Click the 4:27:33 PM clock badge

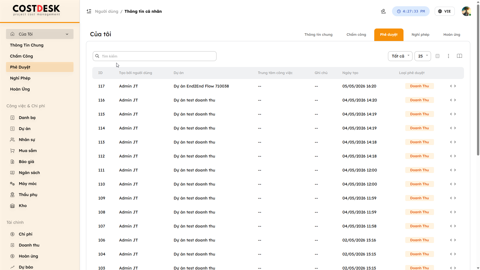(411, 11)
